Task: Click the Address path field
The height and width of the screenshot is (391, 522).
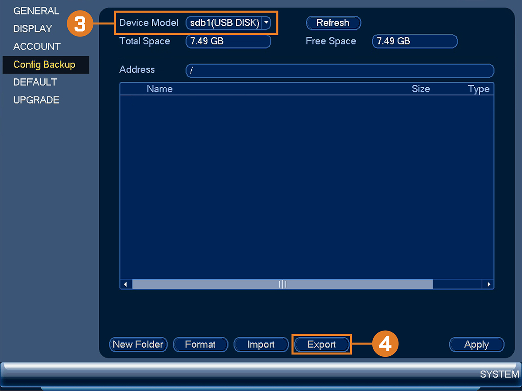Action: [x=340, y=71]
